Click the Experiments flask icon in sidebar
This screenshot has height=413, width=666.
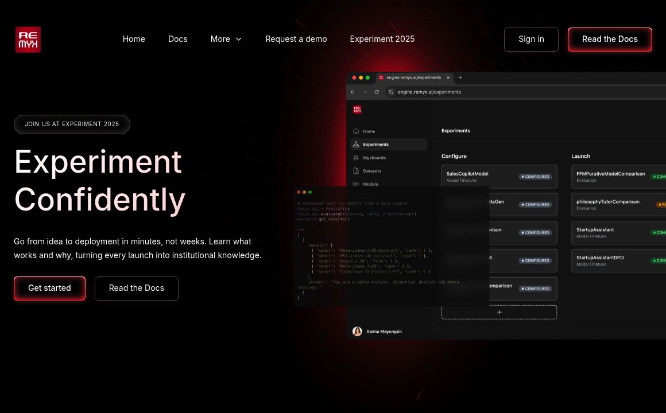coord(356,145)
